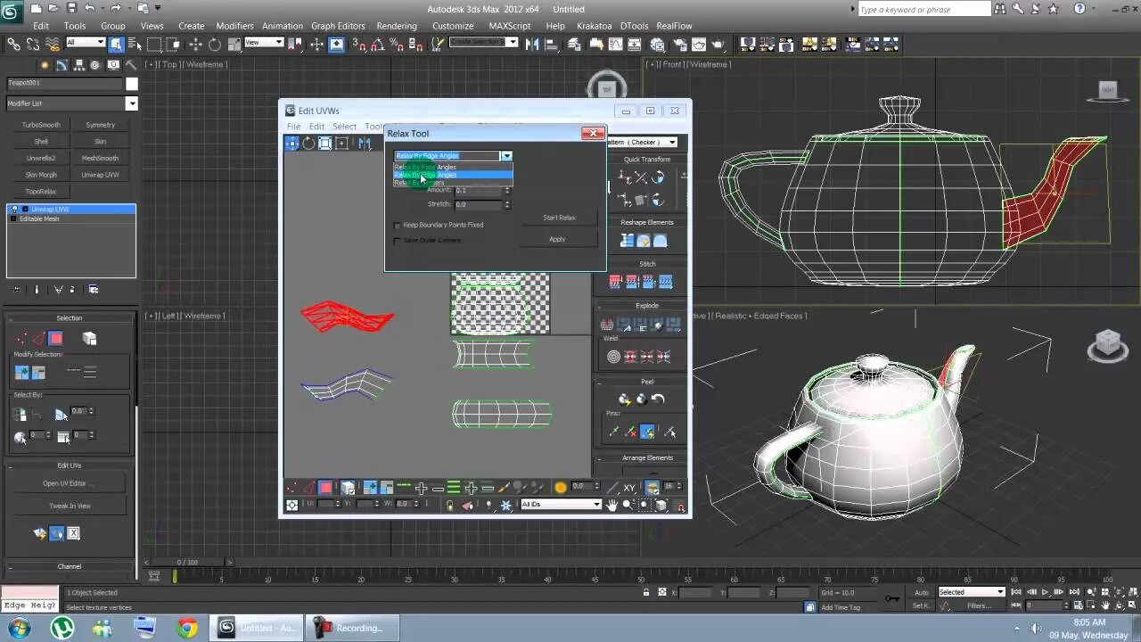Click the Zoom magnifier icon in Edit UVWs
The width and height of the screenshot is (1141, 642).
[x=628, y=505]
